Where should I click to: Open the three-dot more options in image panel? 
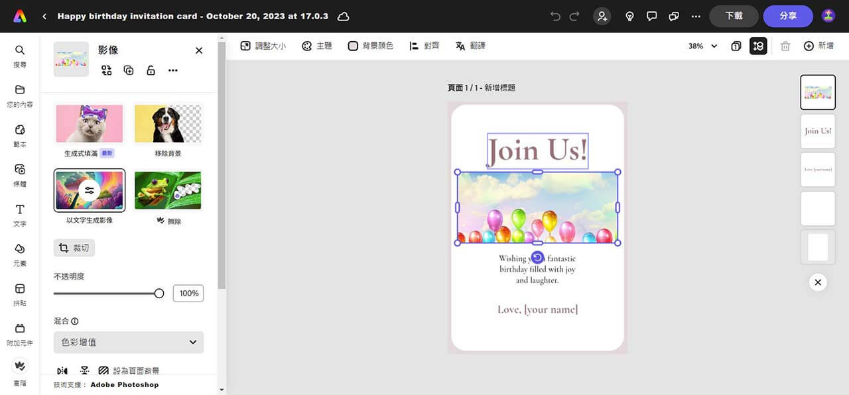click(173, 70)
